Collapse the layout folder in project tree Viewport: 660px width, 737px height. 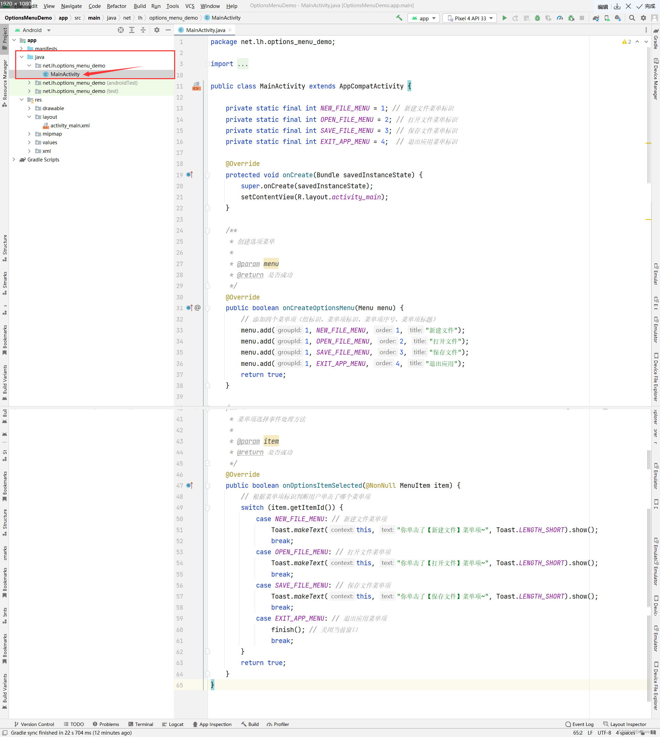(29, 117)
